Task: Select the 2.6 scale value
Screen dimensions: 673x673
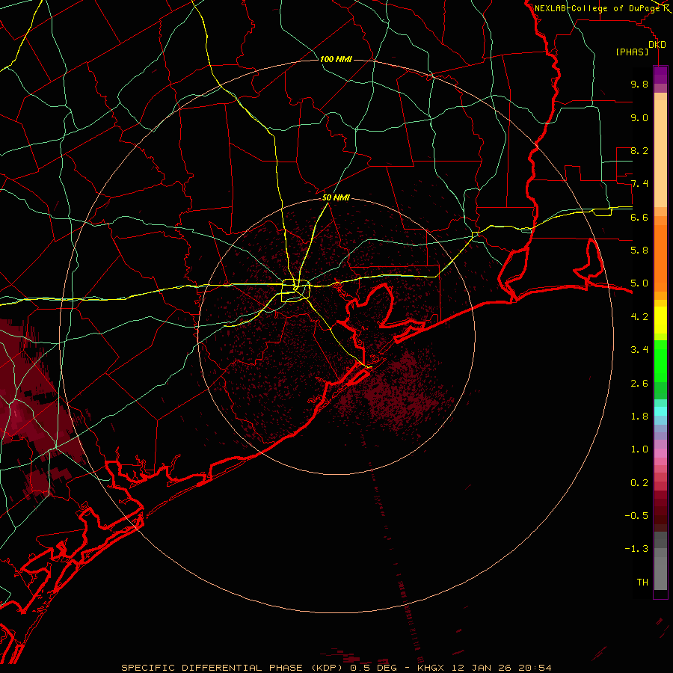Action: pos(639,384)
